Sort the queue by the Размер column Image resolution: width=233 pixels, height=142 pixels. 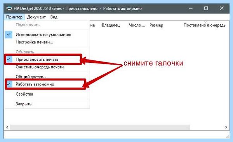coord(156,25)
